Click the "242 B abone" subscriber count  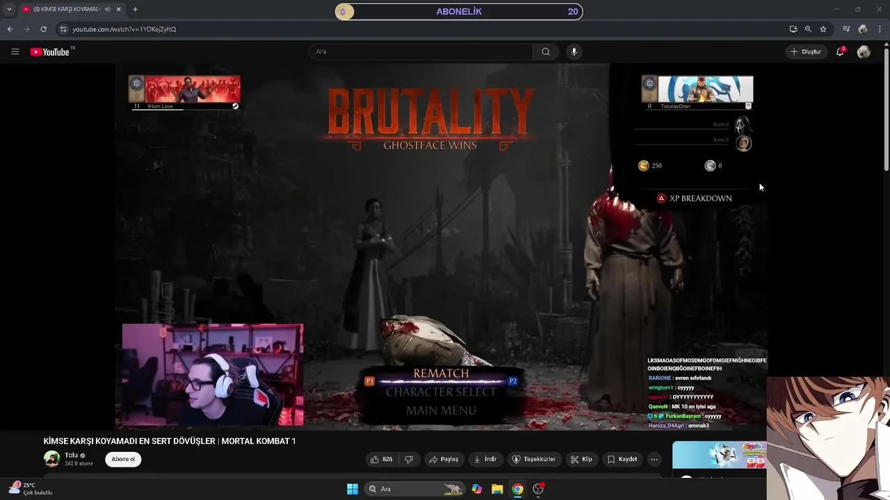(x=79, y=463)
